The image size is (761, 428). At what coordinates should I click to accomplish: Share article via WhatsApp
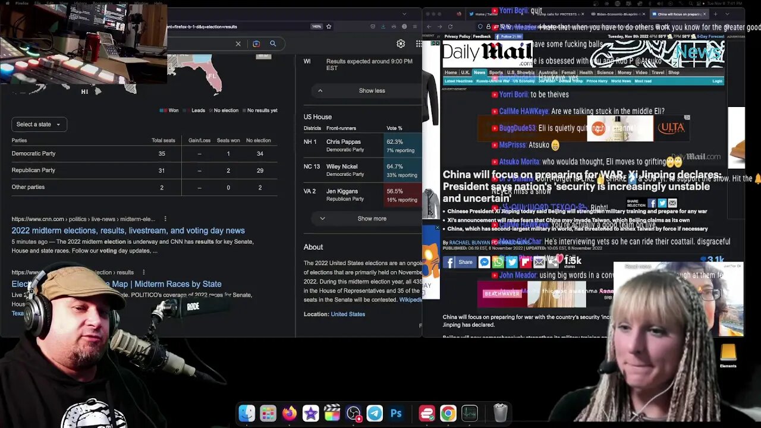(498, 262)
